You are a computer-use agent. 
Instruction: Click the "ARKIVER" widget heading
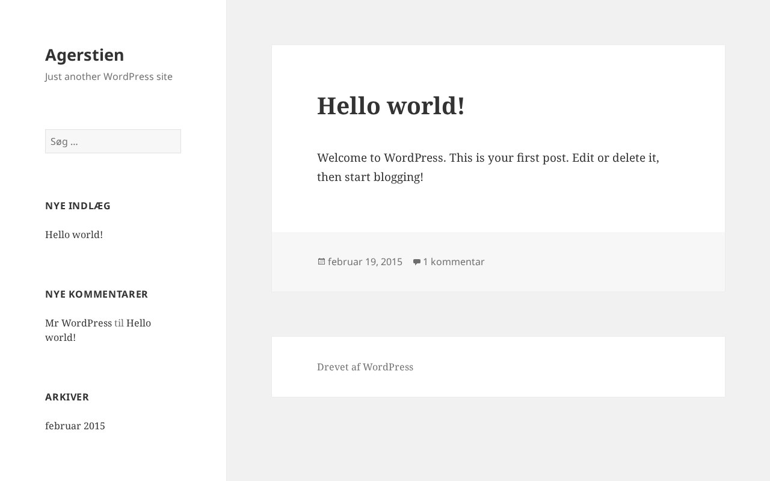click(x=67, y=397)
